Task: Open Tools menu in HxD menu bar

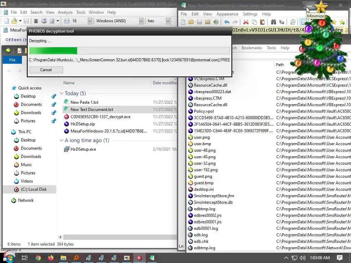Action: (81, 12)
